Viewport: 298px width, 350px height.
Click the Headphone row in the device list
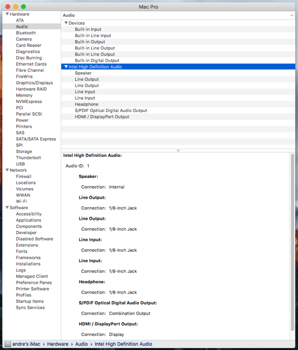point(86,105)
